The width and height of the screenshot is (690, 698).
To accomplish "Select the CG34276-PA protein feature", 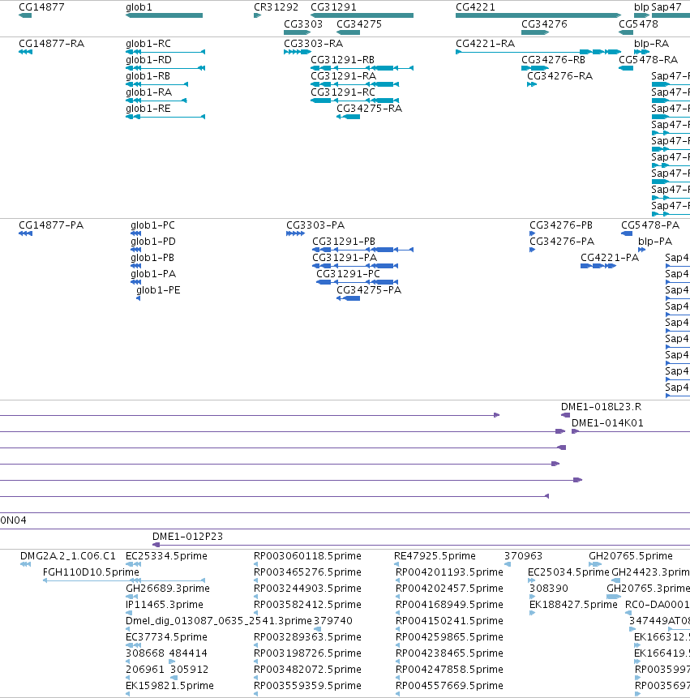I will pyautogui.click(x=533, y=250).
